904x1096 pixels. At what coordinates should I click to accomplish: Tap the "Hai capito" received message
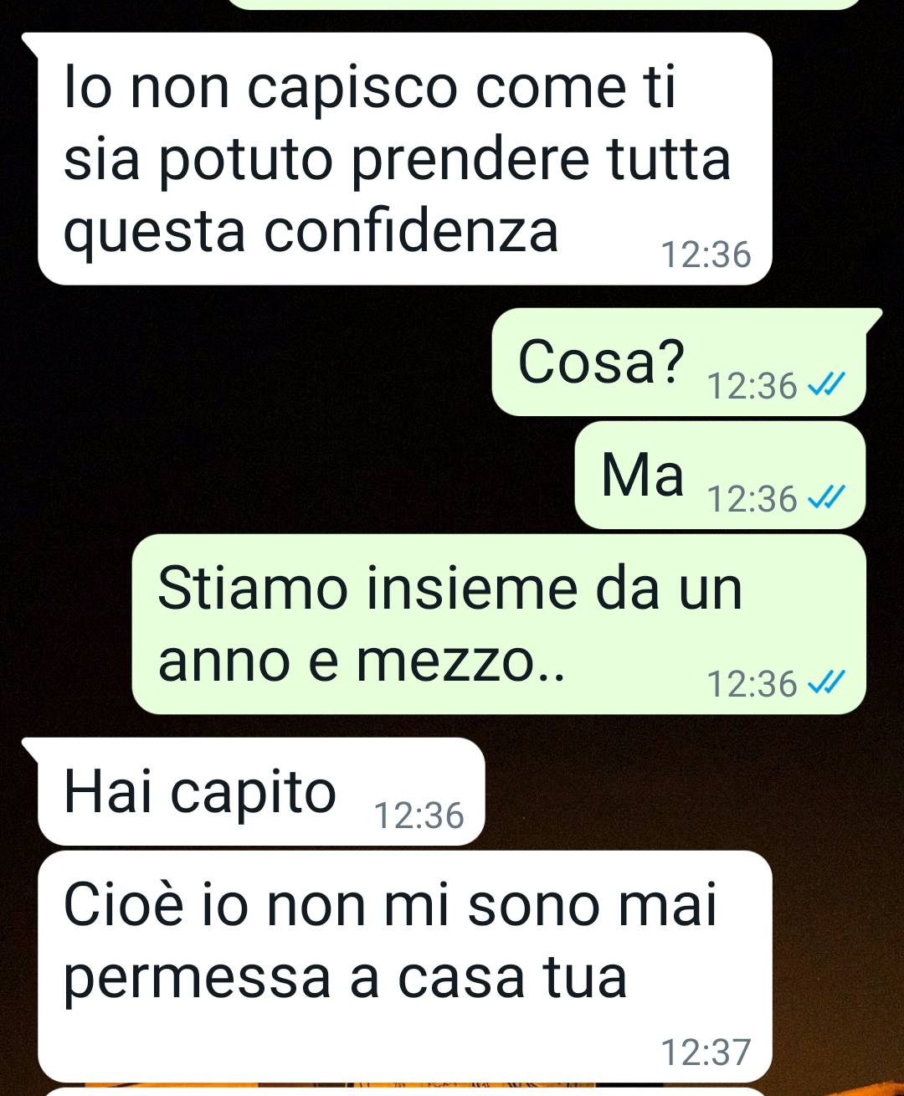click(261, 791)
